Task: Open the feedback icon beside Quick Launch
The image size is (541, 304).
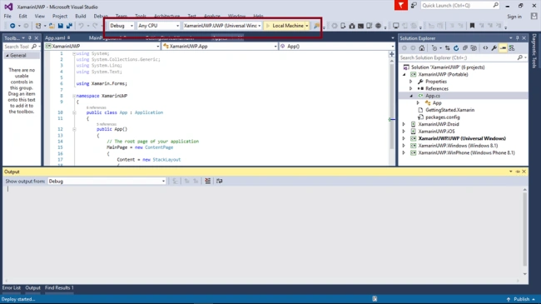Action: click(414, 6)
